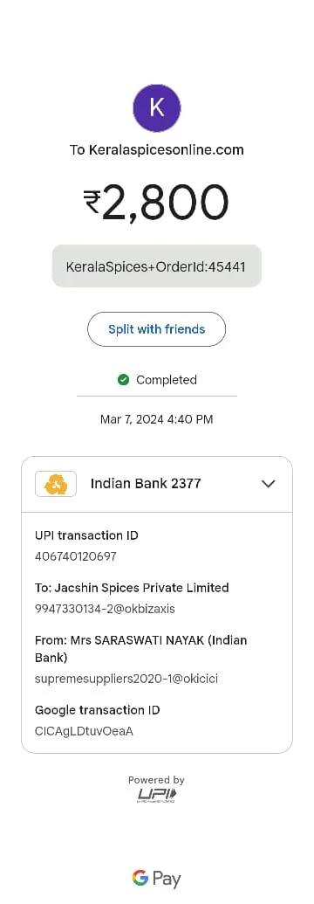Viewport: 314px width, 904px height.
Task: Click the Split with friends button
Action: pyautogui.click(x=157, y=329)
